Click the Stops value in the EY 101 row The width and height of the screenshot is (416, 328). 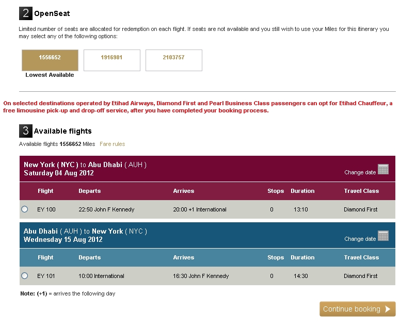pos(271,276)
